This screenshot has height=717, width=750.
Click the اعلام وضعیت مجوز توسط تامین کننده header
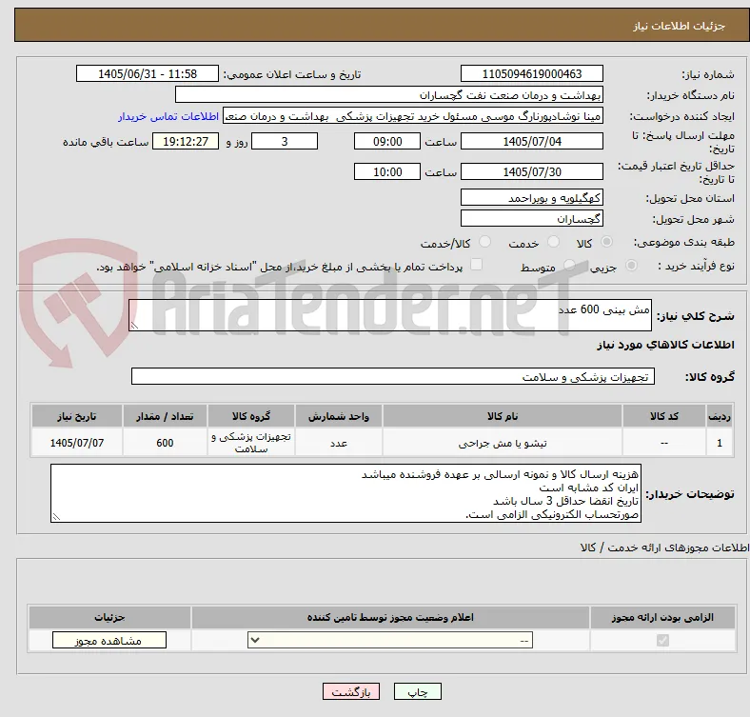click(x=390, y=617)
